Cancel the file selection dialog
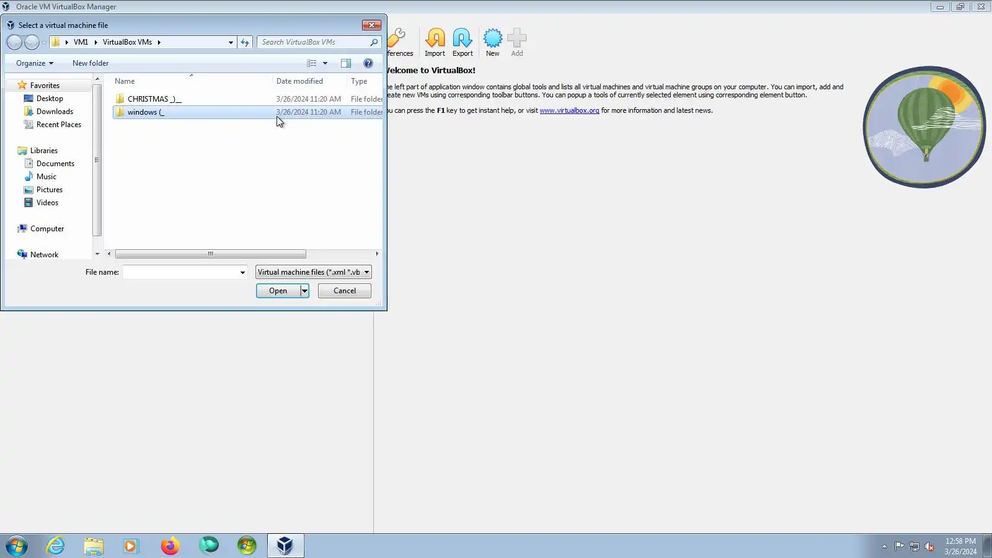Screen dimensions: 992x558 pyautogui.click(x=345, y=291)
